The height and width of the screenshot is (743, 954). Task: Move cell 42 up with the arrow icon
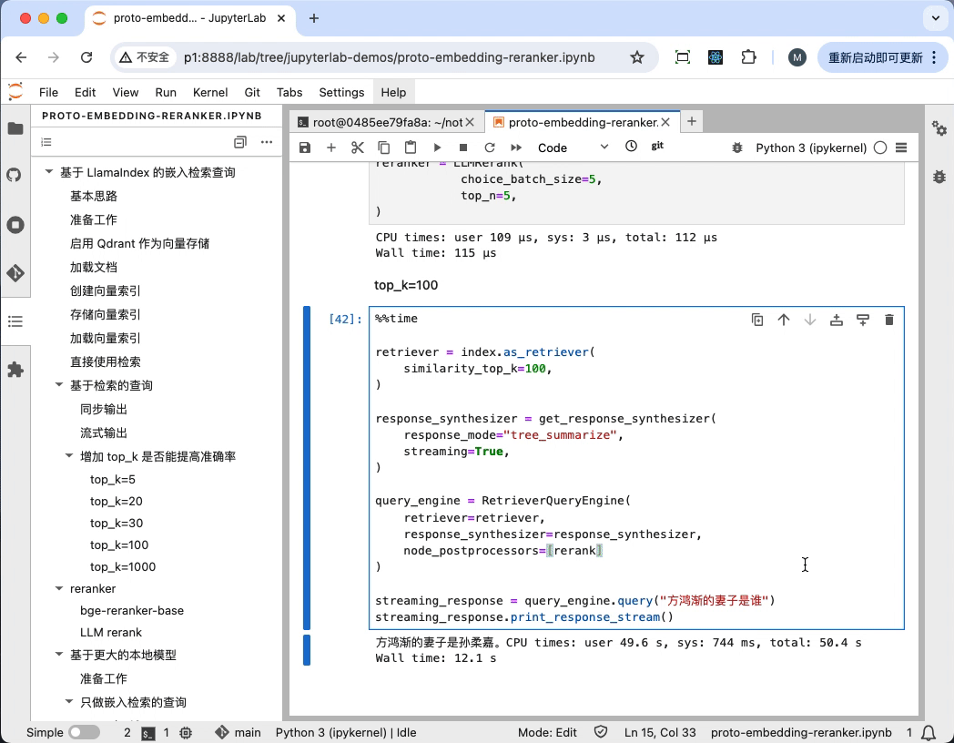pos(784,319)
